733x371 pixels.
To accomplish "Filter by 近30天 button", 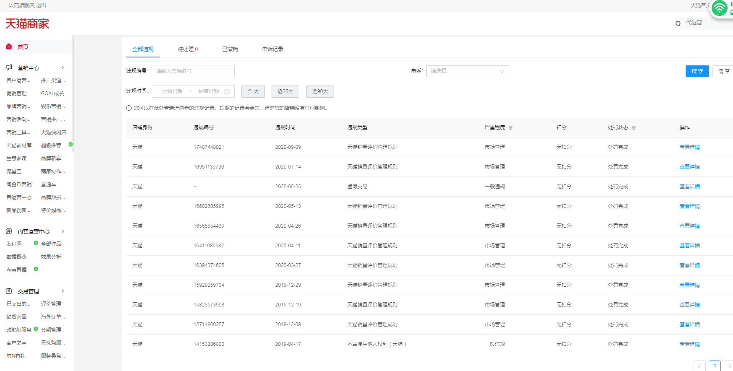I will coord(285,91).
